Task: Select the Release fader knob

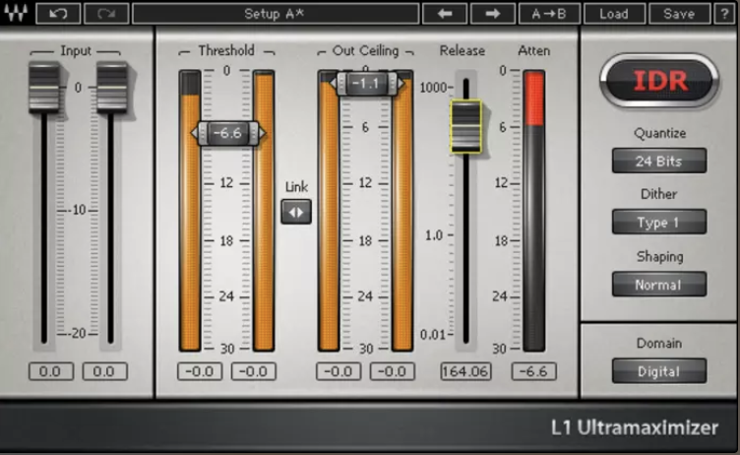Action: tap(465, 126)
